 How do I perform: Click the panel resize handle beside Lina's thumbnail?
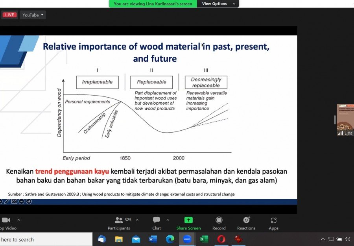335,120
